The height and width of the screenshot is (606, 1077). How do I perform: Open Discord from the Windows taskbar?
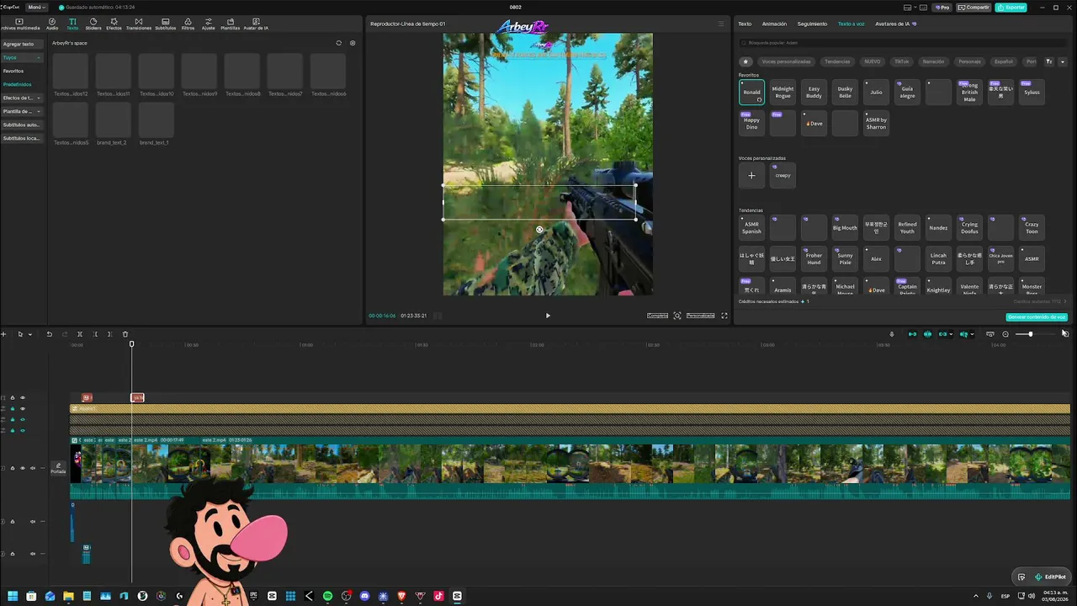click(x=364, y=596)
